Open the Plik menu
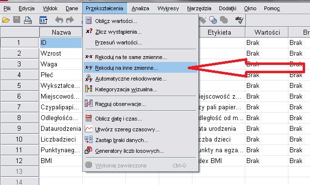Viewport: 310px width, 185px height. tap(7, 8)
